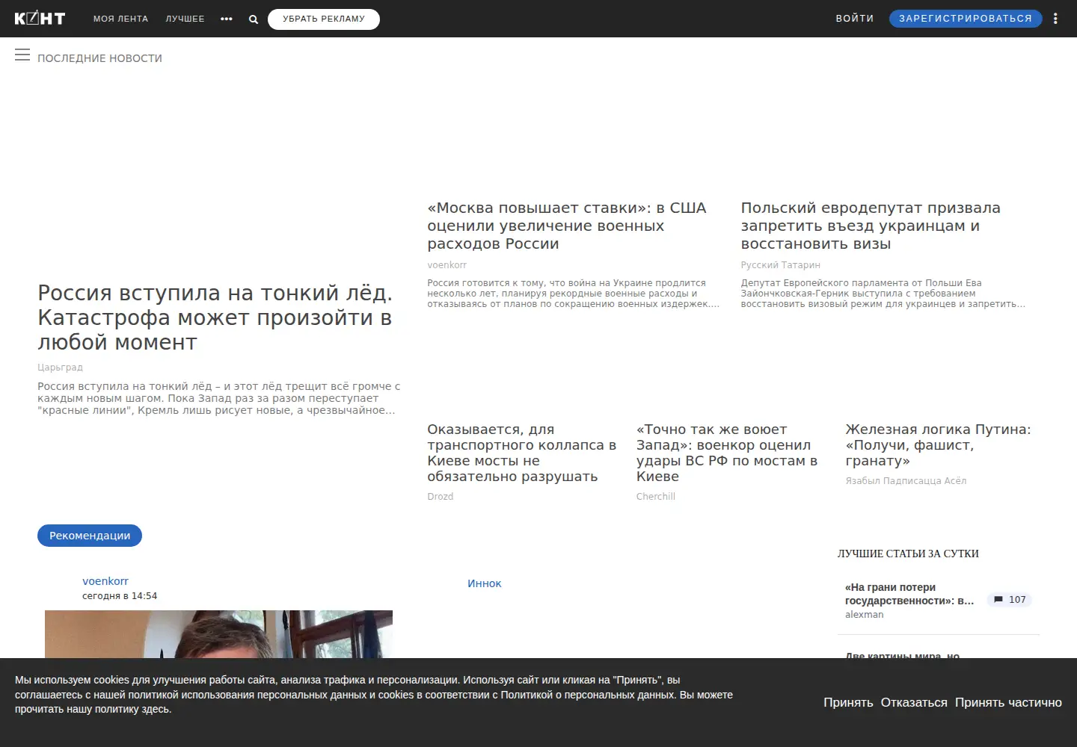Screen dimensions: 1077x747
Task: Open author Царьград
Action: pos(61,368)
